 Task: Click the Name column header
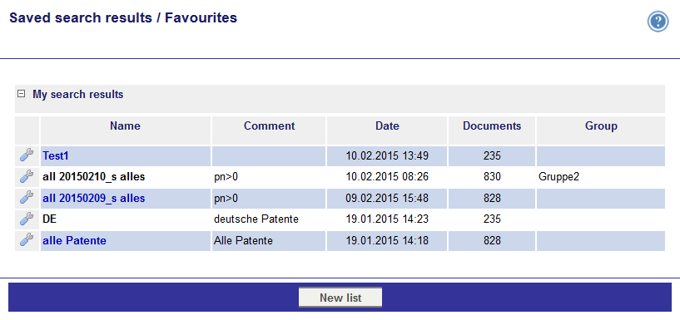pyautogui.click(x=126, y=126)
